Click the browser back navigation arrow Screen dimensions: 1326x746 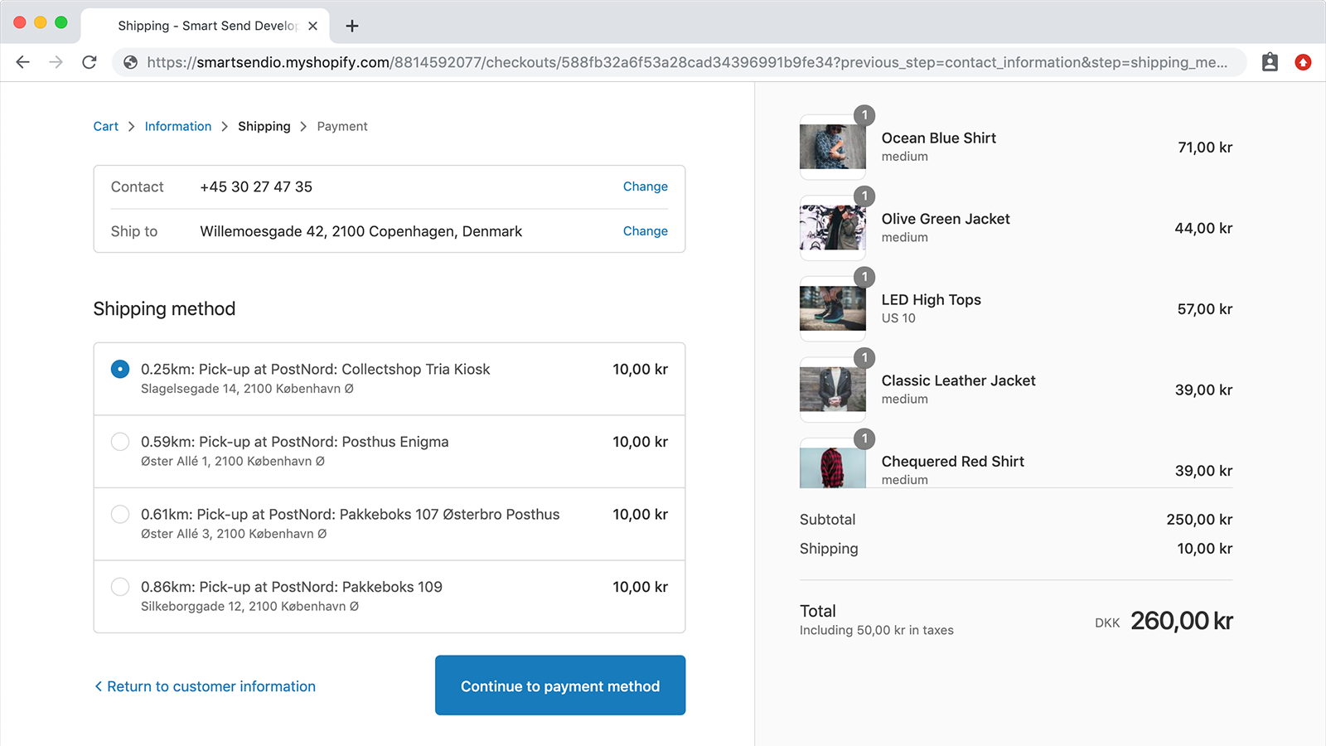(x=22, y=62)
